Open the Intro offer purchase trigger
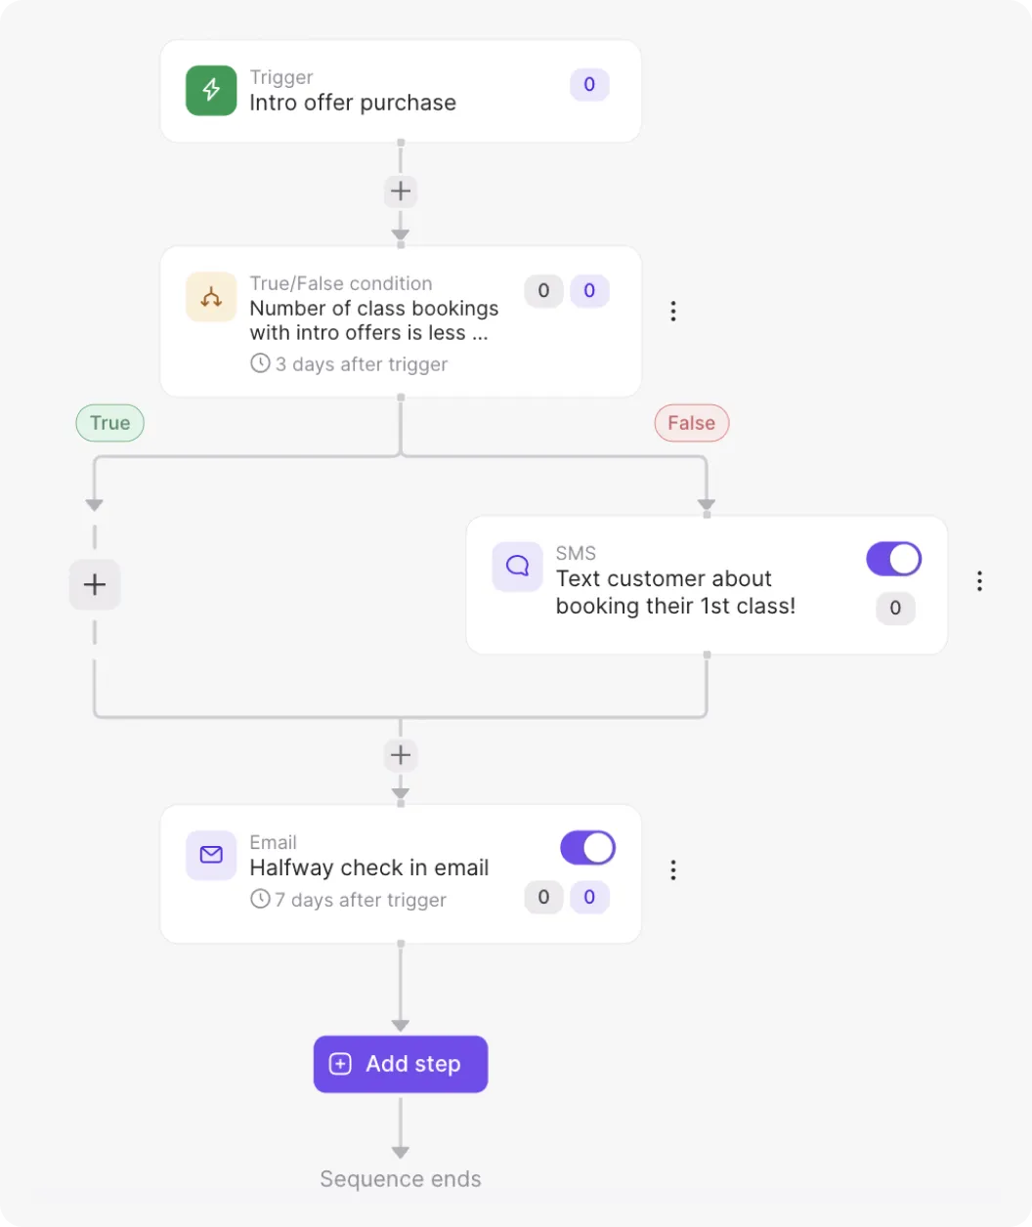The height and width of the screenshot is (1227, 1032). click(353, 103)
